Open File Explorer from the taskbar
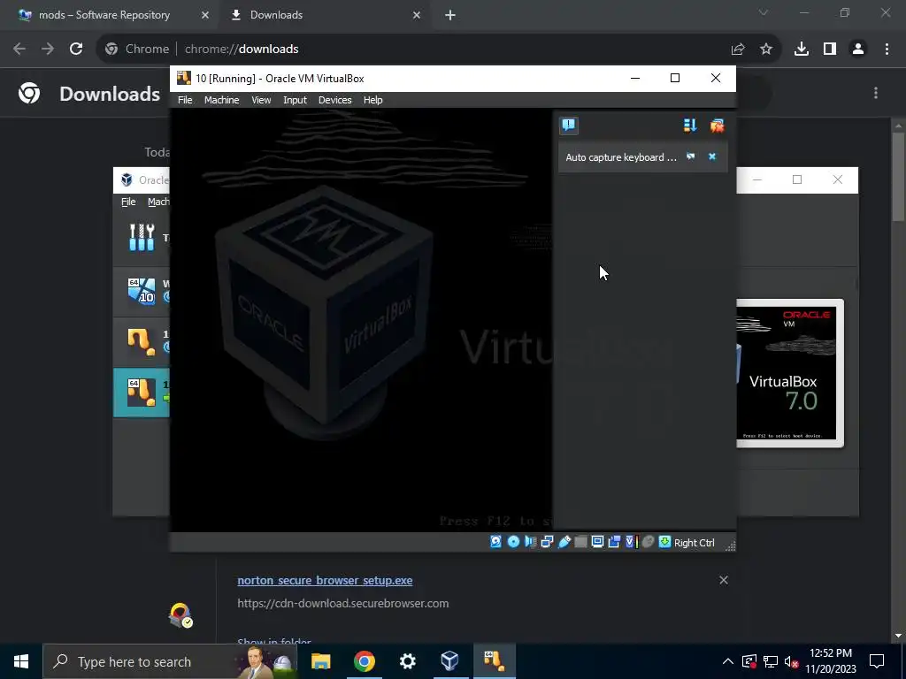 pyautogui.click(x=320, y=661)
